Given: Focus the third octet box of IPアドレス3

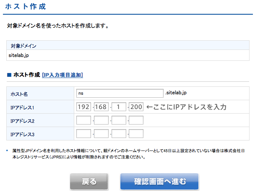Looking at the screenshot, I should pyautogui.click(x=119, y=134).
